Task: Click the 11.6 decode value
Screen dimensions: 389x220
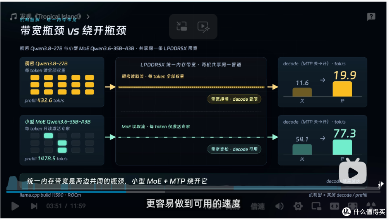Action: coord(302,83)
